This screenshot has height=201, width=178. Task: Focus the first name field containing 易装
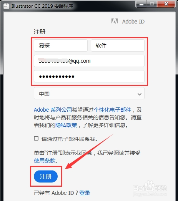[61, 45]
